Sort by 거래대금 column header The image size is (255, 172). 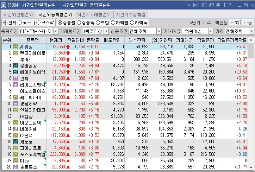pos(185,40)
